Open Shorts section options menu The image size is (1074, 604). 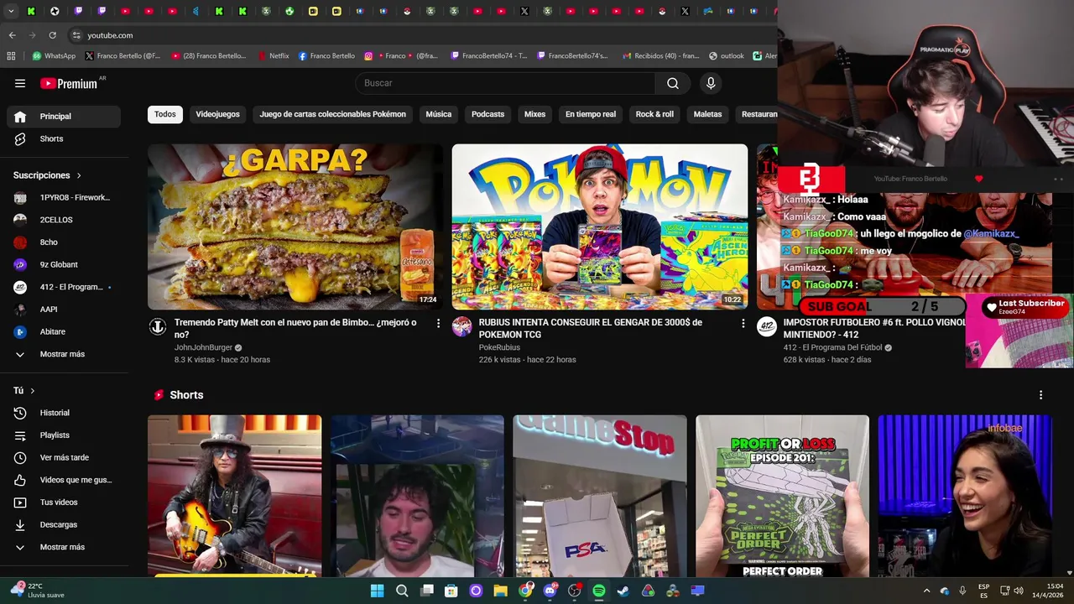click(x=1040, y=394)
